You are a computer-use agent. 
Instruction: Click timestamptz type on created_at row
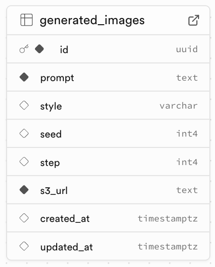168,219
